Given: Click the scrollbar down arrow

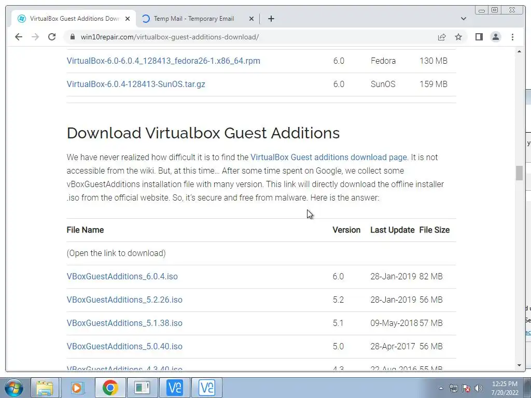Looking at the screenshot, I should point(519,365).
